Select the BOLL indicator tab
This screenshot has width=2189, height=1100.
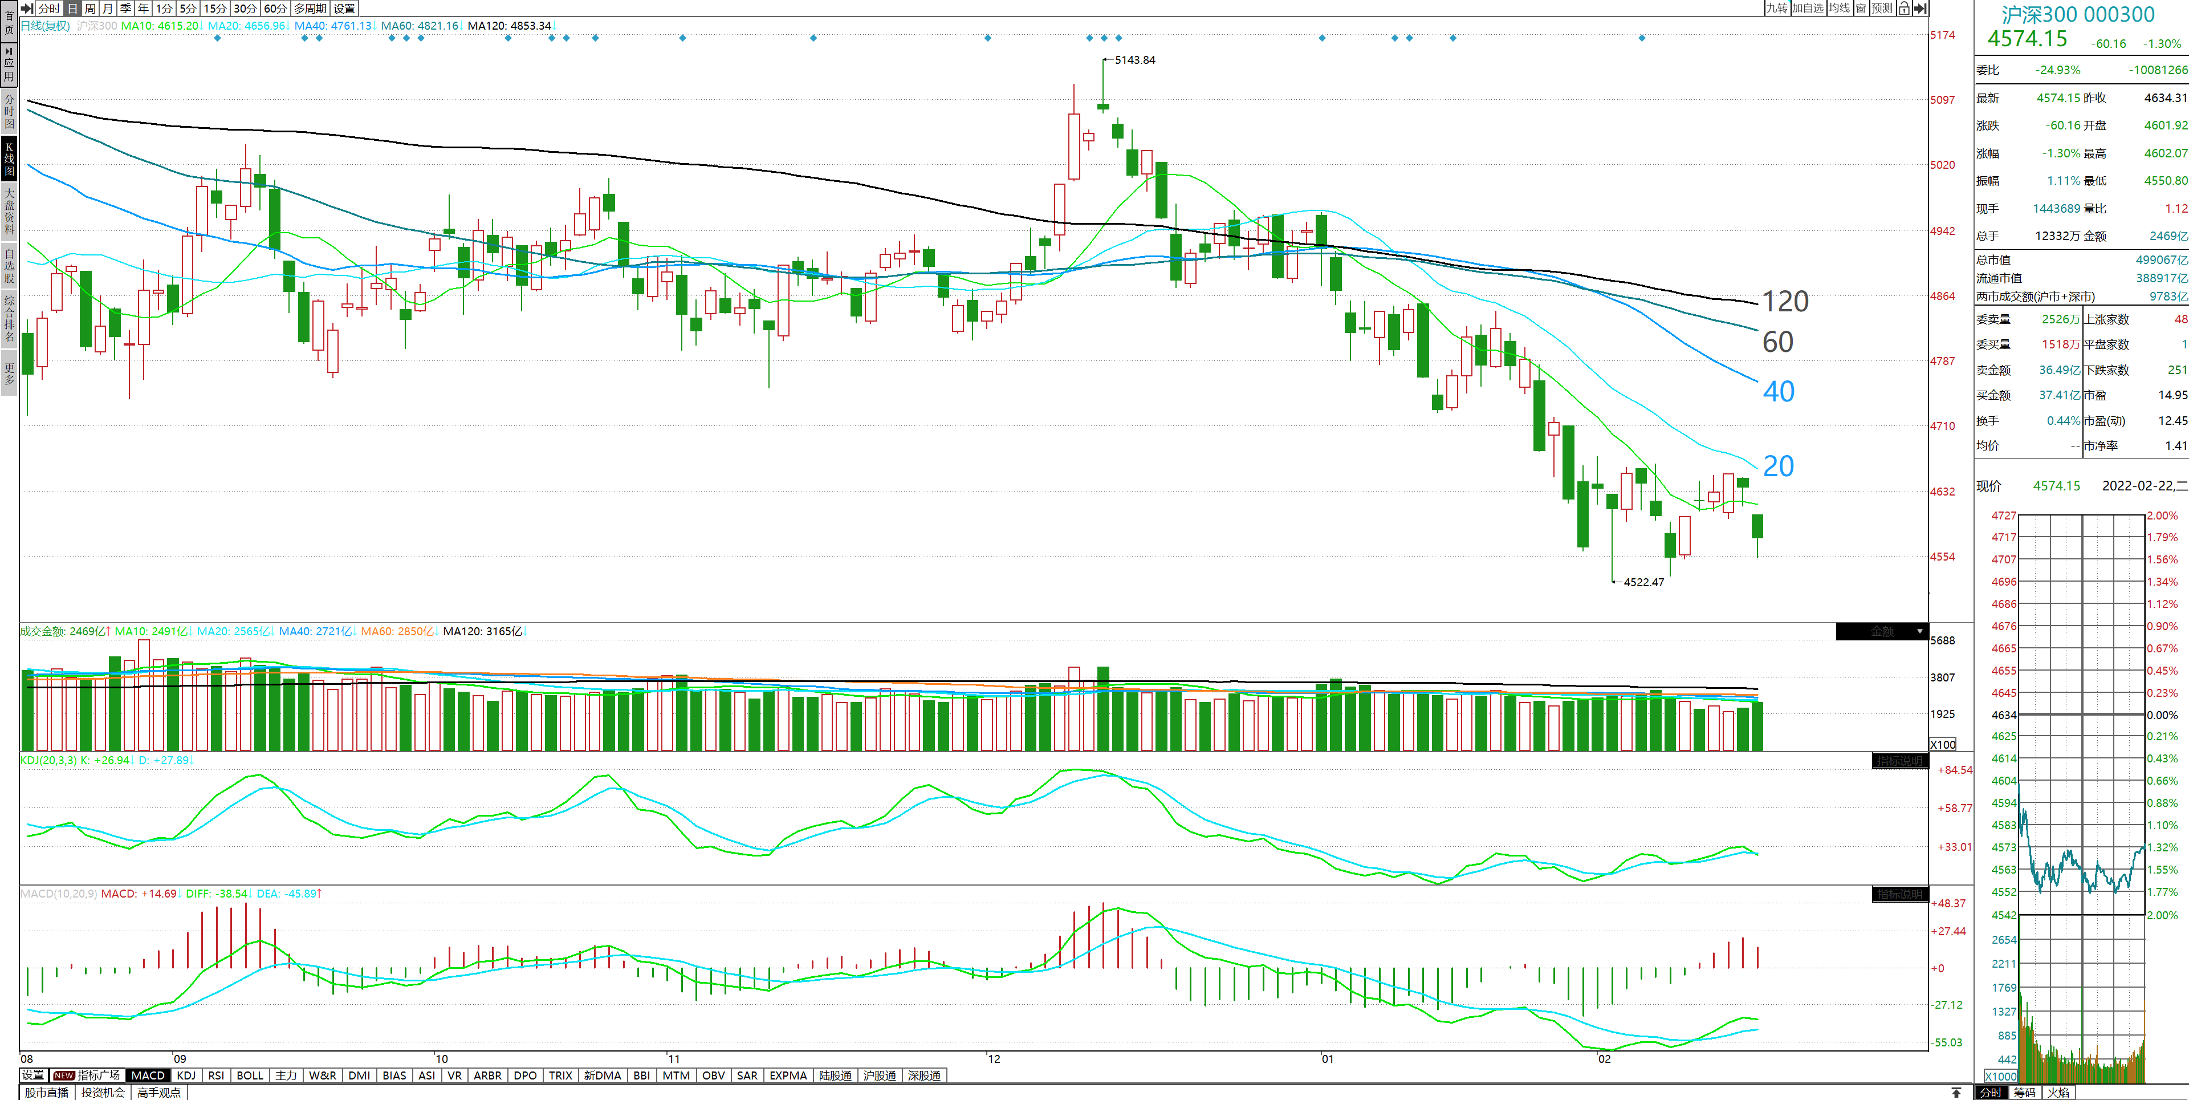(x=250, y=1075)
